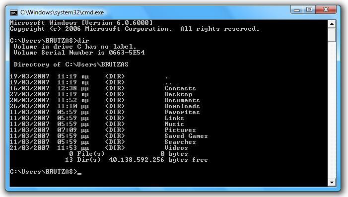Click the Documents directory entry
Screen dimensions: 348x197
coord(182,100)
